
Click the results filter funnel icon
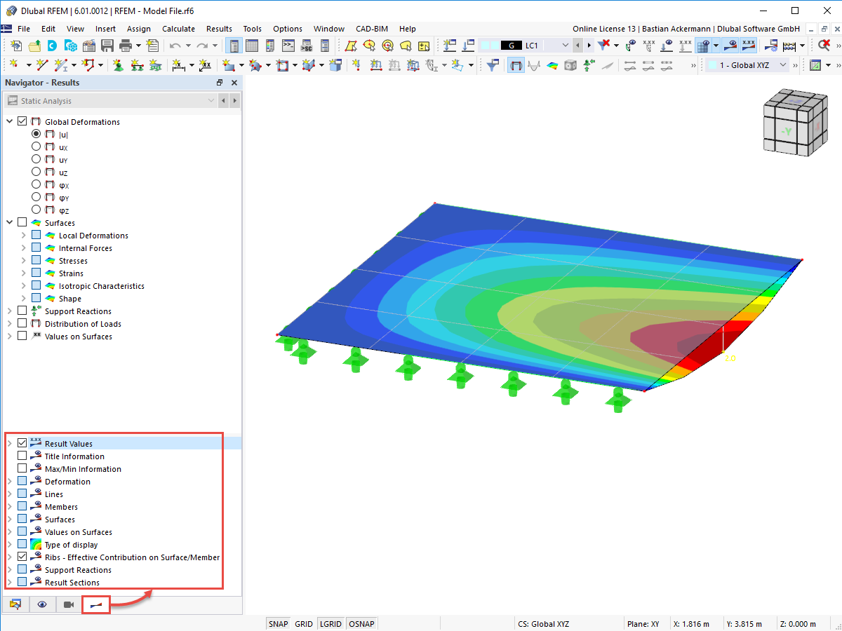493,65
